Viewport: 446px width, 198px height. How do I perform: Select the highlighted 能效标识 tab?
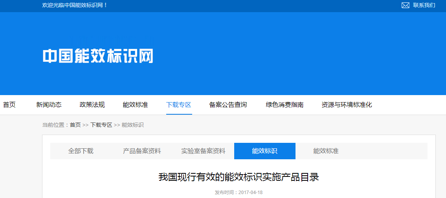tap(265, 151)
